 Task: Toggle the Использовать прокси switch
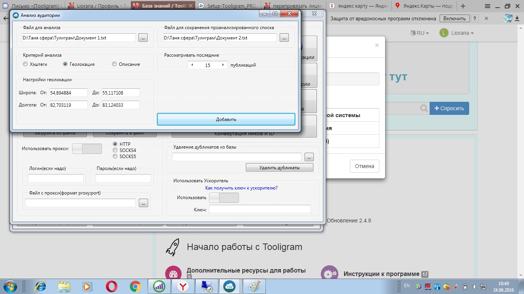87,149
